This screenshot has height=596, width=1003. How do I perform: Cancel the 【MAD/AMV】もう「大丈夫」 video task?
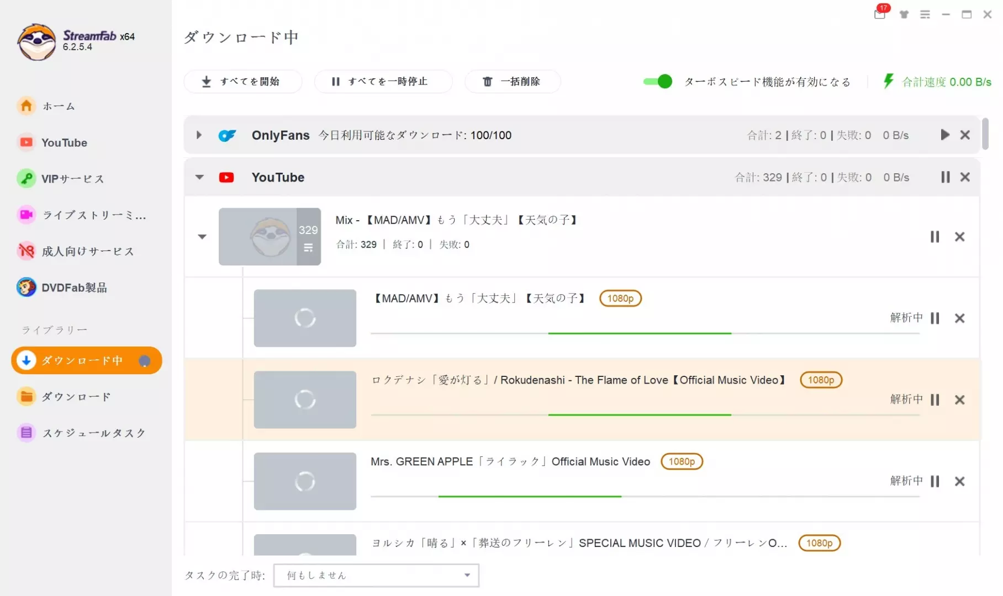pyautogui.click(x=960, y=318)
